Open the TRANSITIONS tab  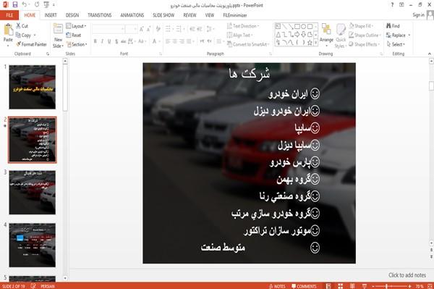click(x=100, y=15)
